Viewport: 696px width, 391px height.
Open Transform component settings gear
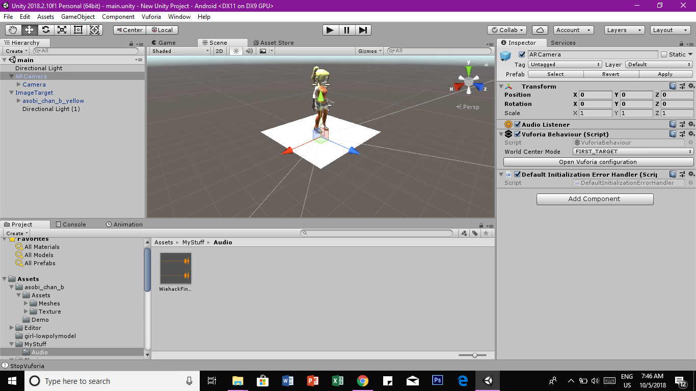(x=690, y=87)
